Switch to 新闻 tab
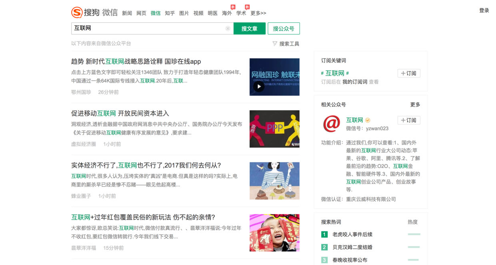Image resolution: width=496 pixels, height=265 pixels. point(127,13)
